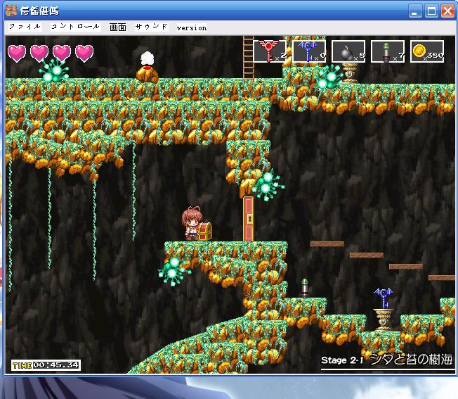This screenshot has width=458, height=399.
Task: Click the third pink heart
Action: click(62, 53)
